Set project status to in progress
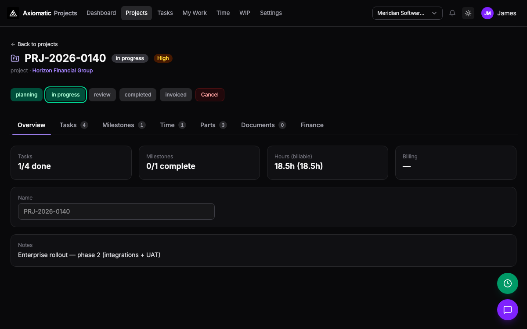The image size is (527, 329). coord(65,95)
